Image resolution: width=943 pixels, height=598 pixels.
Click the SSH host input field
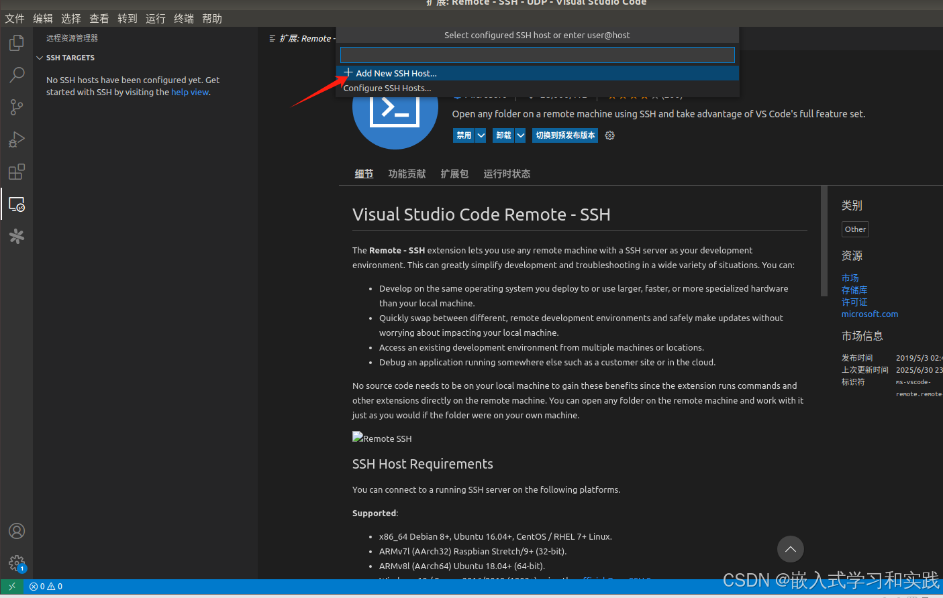point(536,55)
